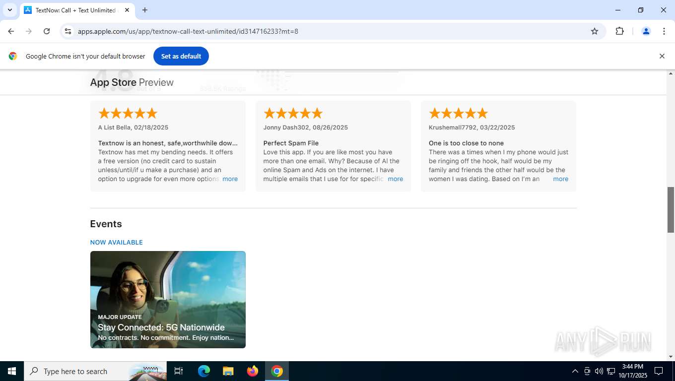The height and width of the screenshot is (381, 675).
Task: Close the TextNow browser tab
Action: click(x=127, y=10)
